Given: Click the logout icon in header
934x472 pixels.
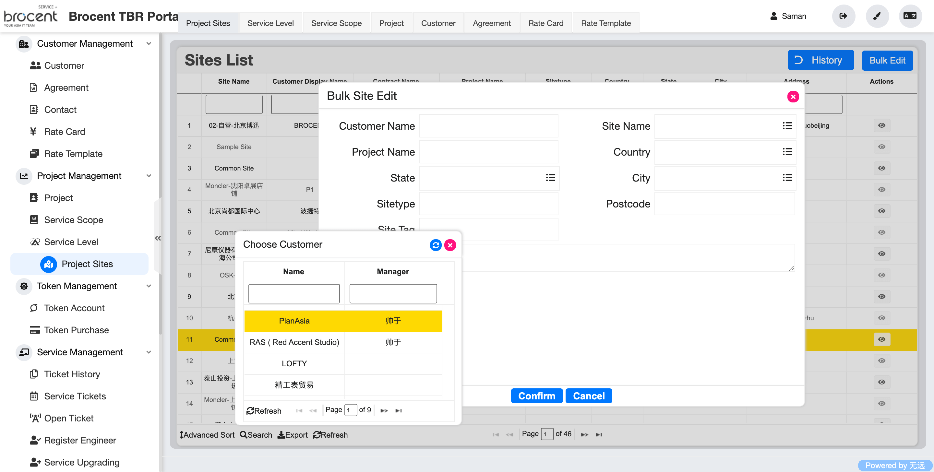Looking at the screenshot, I should (843, 16).
